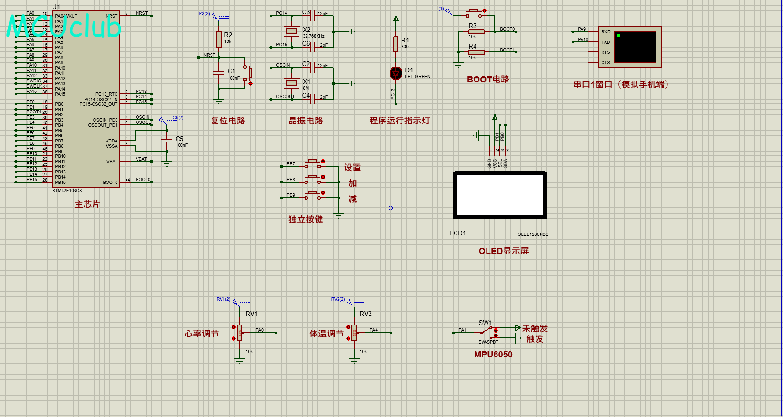Click the 32.768KHz value text
The image size is (783, 417).
314,36
